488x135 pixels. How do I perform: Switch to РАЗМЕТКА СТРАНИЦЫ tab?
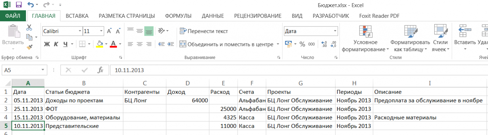coord(127,16)
